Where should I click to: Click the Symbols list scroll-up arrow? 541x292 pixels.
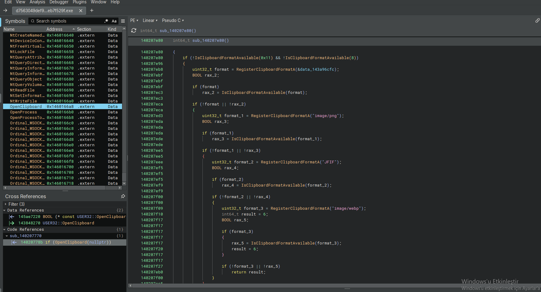(x=124, y=29)
